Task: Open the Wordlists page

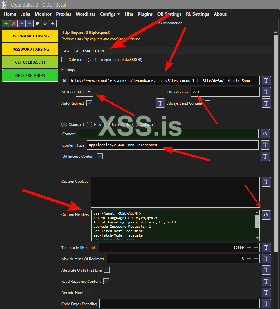Action: coord(85,14)
